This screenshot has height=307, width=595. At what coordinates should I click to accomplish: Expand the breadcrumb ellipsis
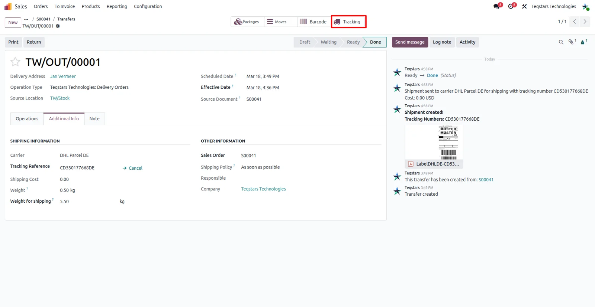click(x=26, y=19)
